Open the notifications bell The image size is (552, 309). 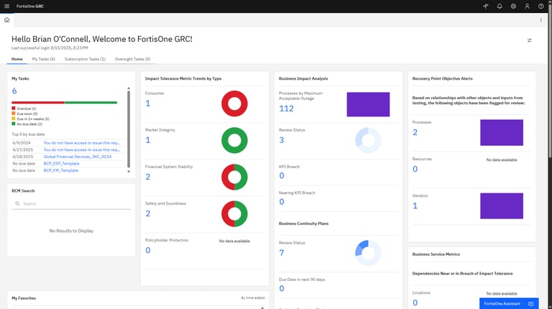500,6
